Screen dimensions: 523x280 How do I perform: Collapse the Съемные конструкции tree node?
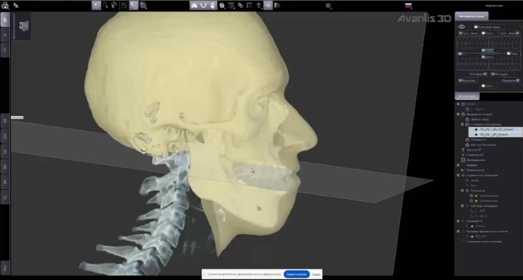pos(463,124)
